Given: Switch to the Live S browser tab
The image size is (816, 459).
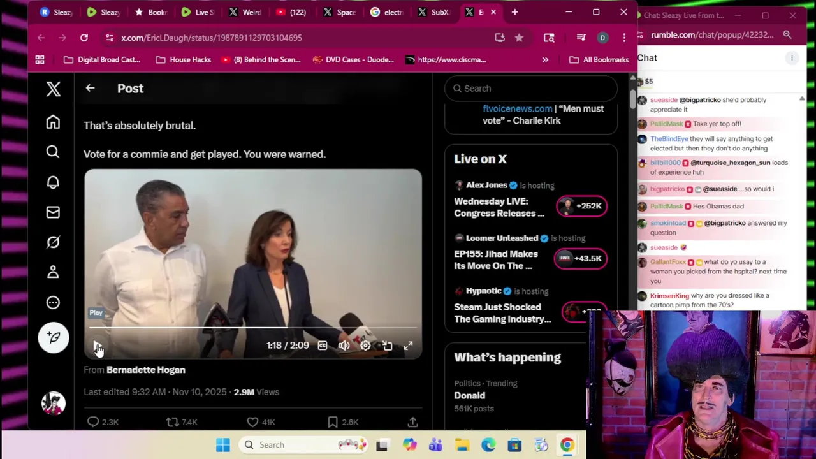Looking at the screenshot, I should click(198, 12).
